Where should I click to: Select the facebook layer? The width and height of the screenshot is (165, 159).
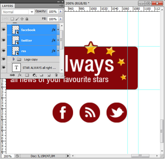tap(33, 30)
